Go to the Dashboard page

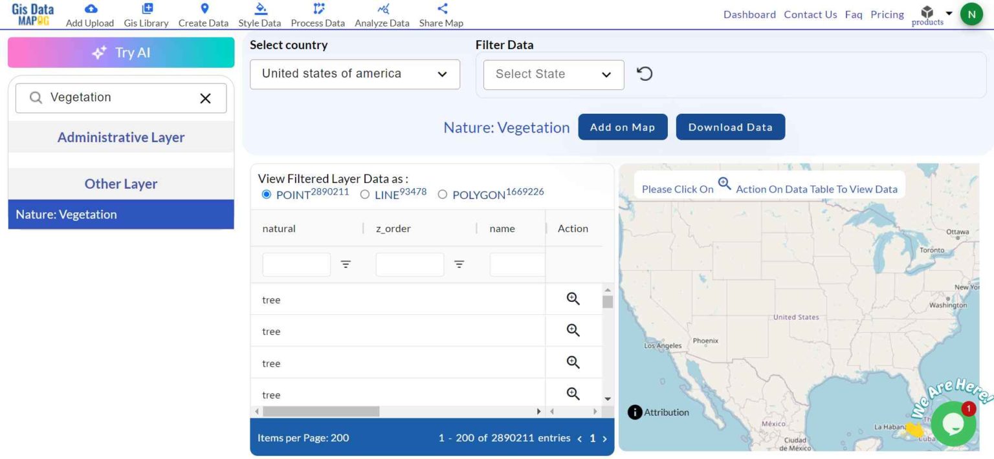pyautogui.click(x=749, y=14)
